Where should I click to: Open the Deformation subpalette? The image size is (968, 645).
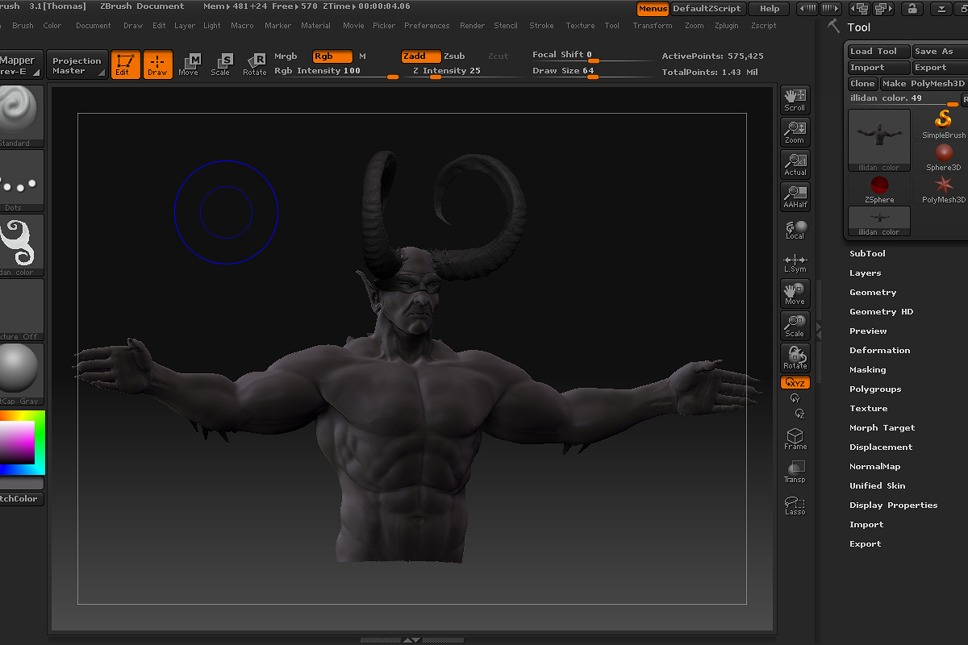879,351
